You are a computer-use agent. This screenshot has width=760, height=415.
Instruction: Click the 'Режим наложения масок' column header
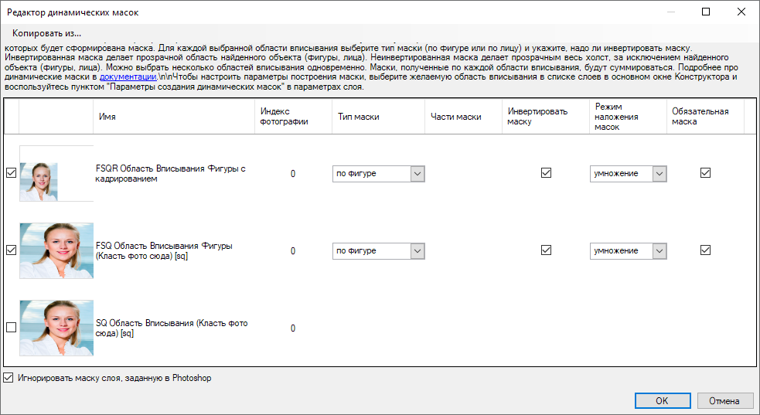point(628,117)
